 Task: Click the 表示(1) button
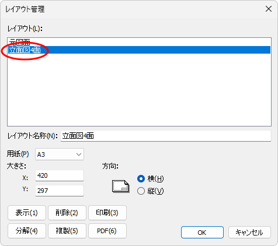coord(27,213)
